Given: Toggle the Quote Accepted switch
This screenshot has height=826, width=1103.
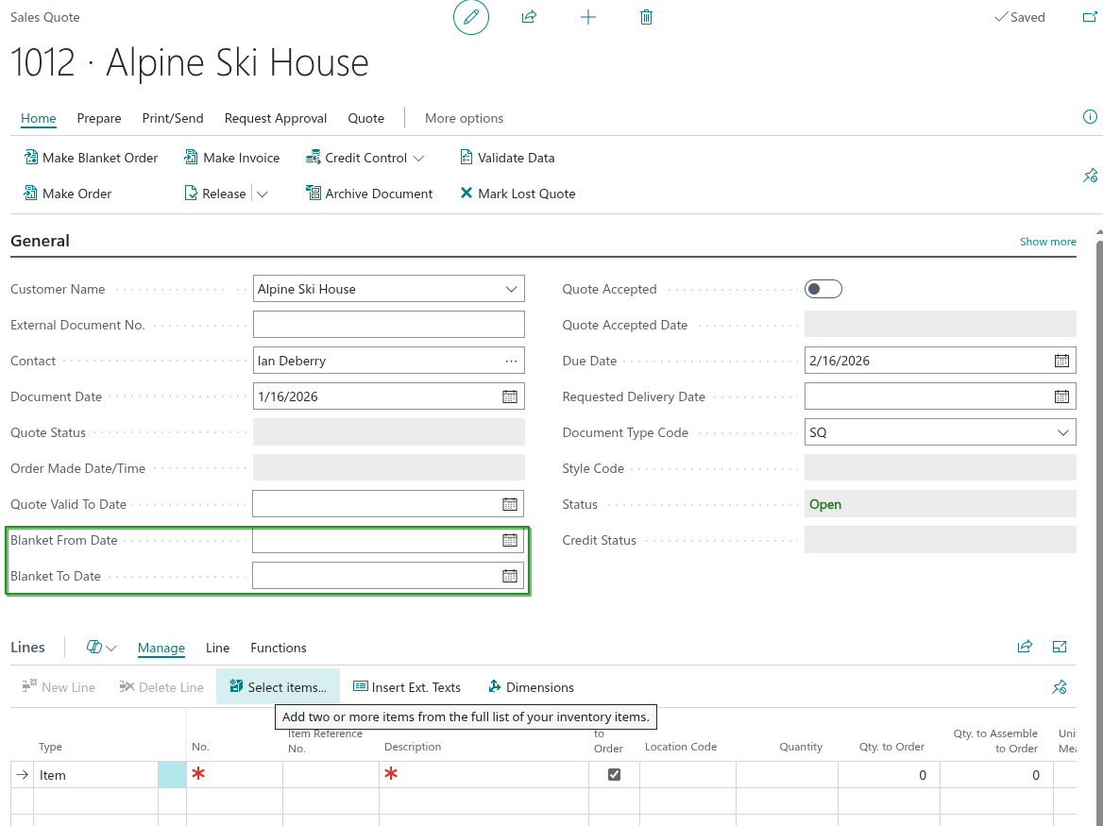Looking at the screenshot, I should 823,289.
